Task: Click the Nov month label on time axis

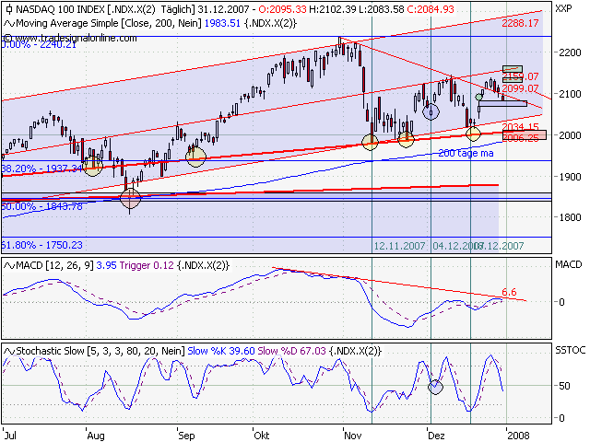Action: point(353,436)
